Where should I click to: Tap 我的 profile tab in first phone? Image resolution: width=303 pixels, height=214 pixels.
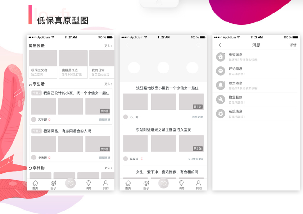(106, 185)
